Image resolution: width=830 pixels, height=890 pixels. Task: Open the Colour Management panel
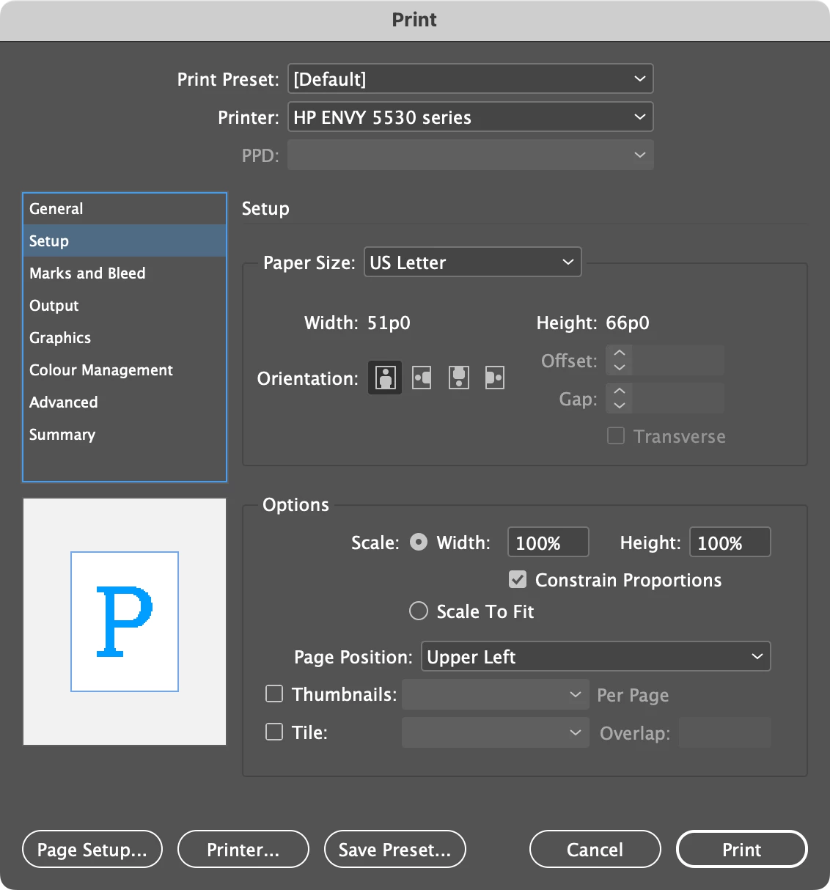click(x=125, y=370)
